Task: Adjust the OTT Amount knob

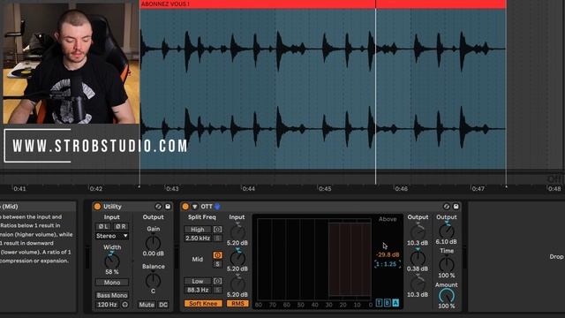Action: (x=447, y=296)
